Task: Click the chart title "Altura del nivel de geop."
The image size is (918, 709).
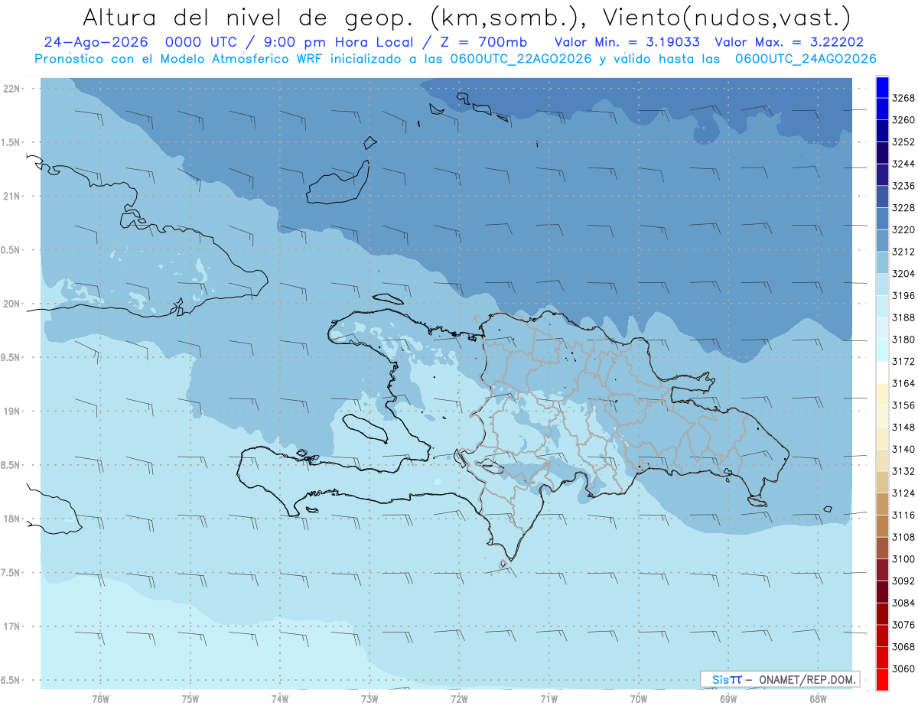Action: pos(249,17)
